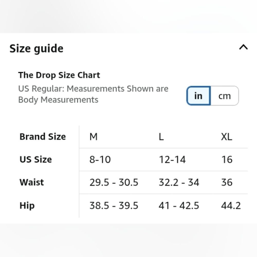Screen dimensions: 257x257
Task: Click the US Size 16 cell
Action: [227, 160]
